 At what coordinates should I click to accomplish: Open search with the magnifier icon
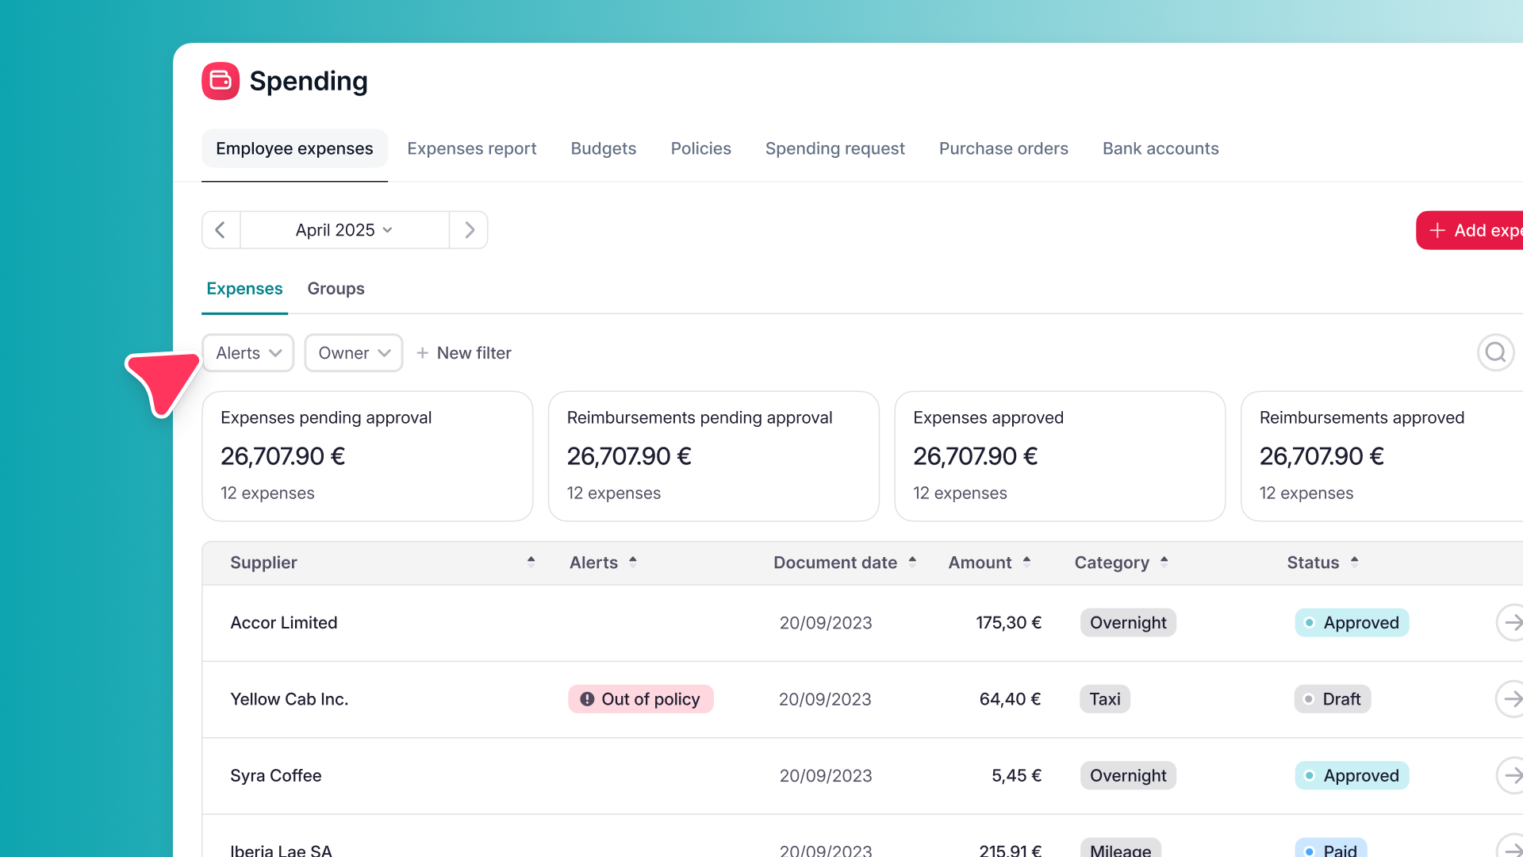click(1496, 352)
